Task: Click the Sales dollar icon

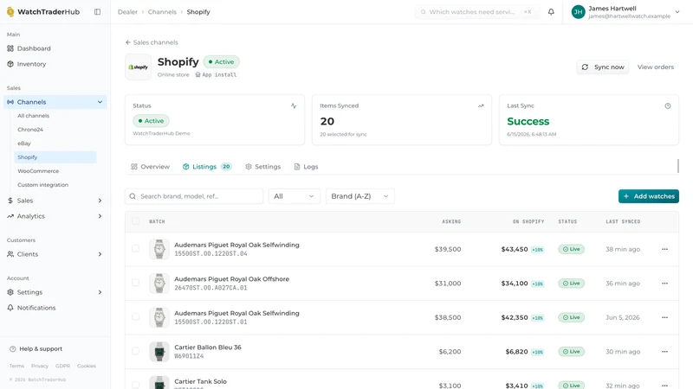Action: (x=10, y=201)
